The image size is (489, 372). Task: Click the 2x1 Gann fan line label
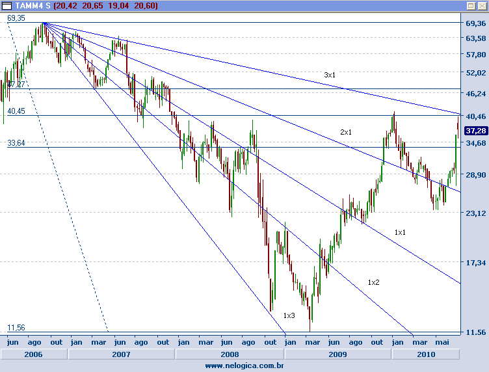point(345,133)
